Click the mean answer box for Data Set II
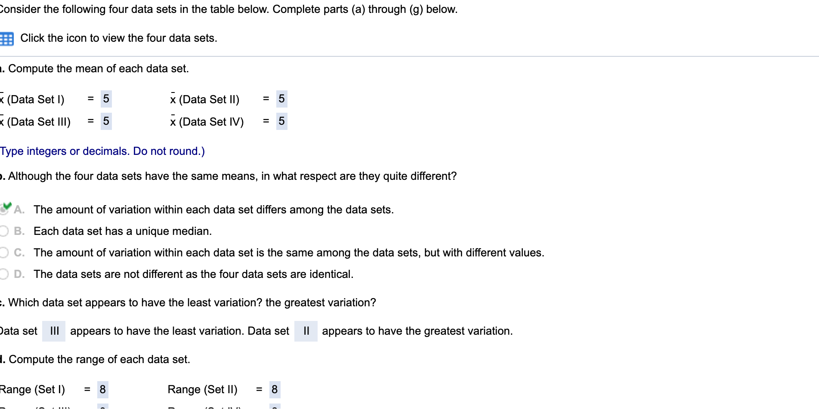This screenshot has height=416, width=819. click(281, 99)
